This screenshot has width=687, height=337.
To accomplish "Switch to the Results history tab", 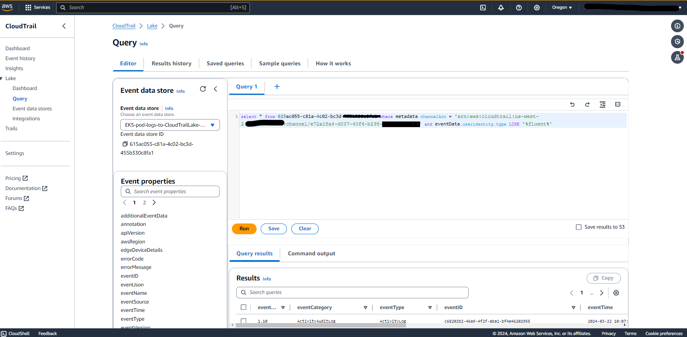I will (x=171, y=63).
